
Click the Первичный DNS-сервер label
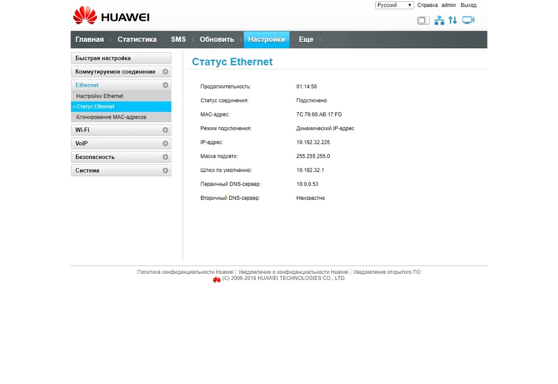[x=230, y=184]
